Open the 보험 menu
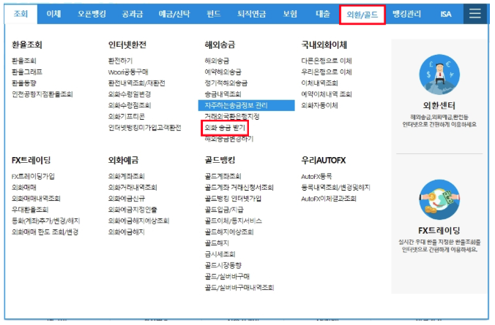Viewport: 495px width, 325px height. point(290,14)
